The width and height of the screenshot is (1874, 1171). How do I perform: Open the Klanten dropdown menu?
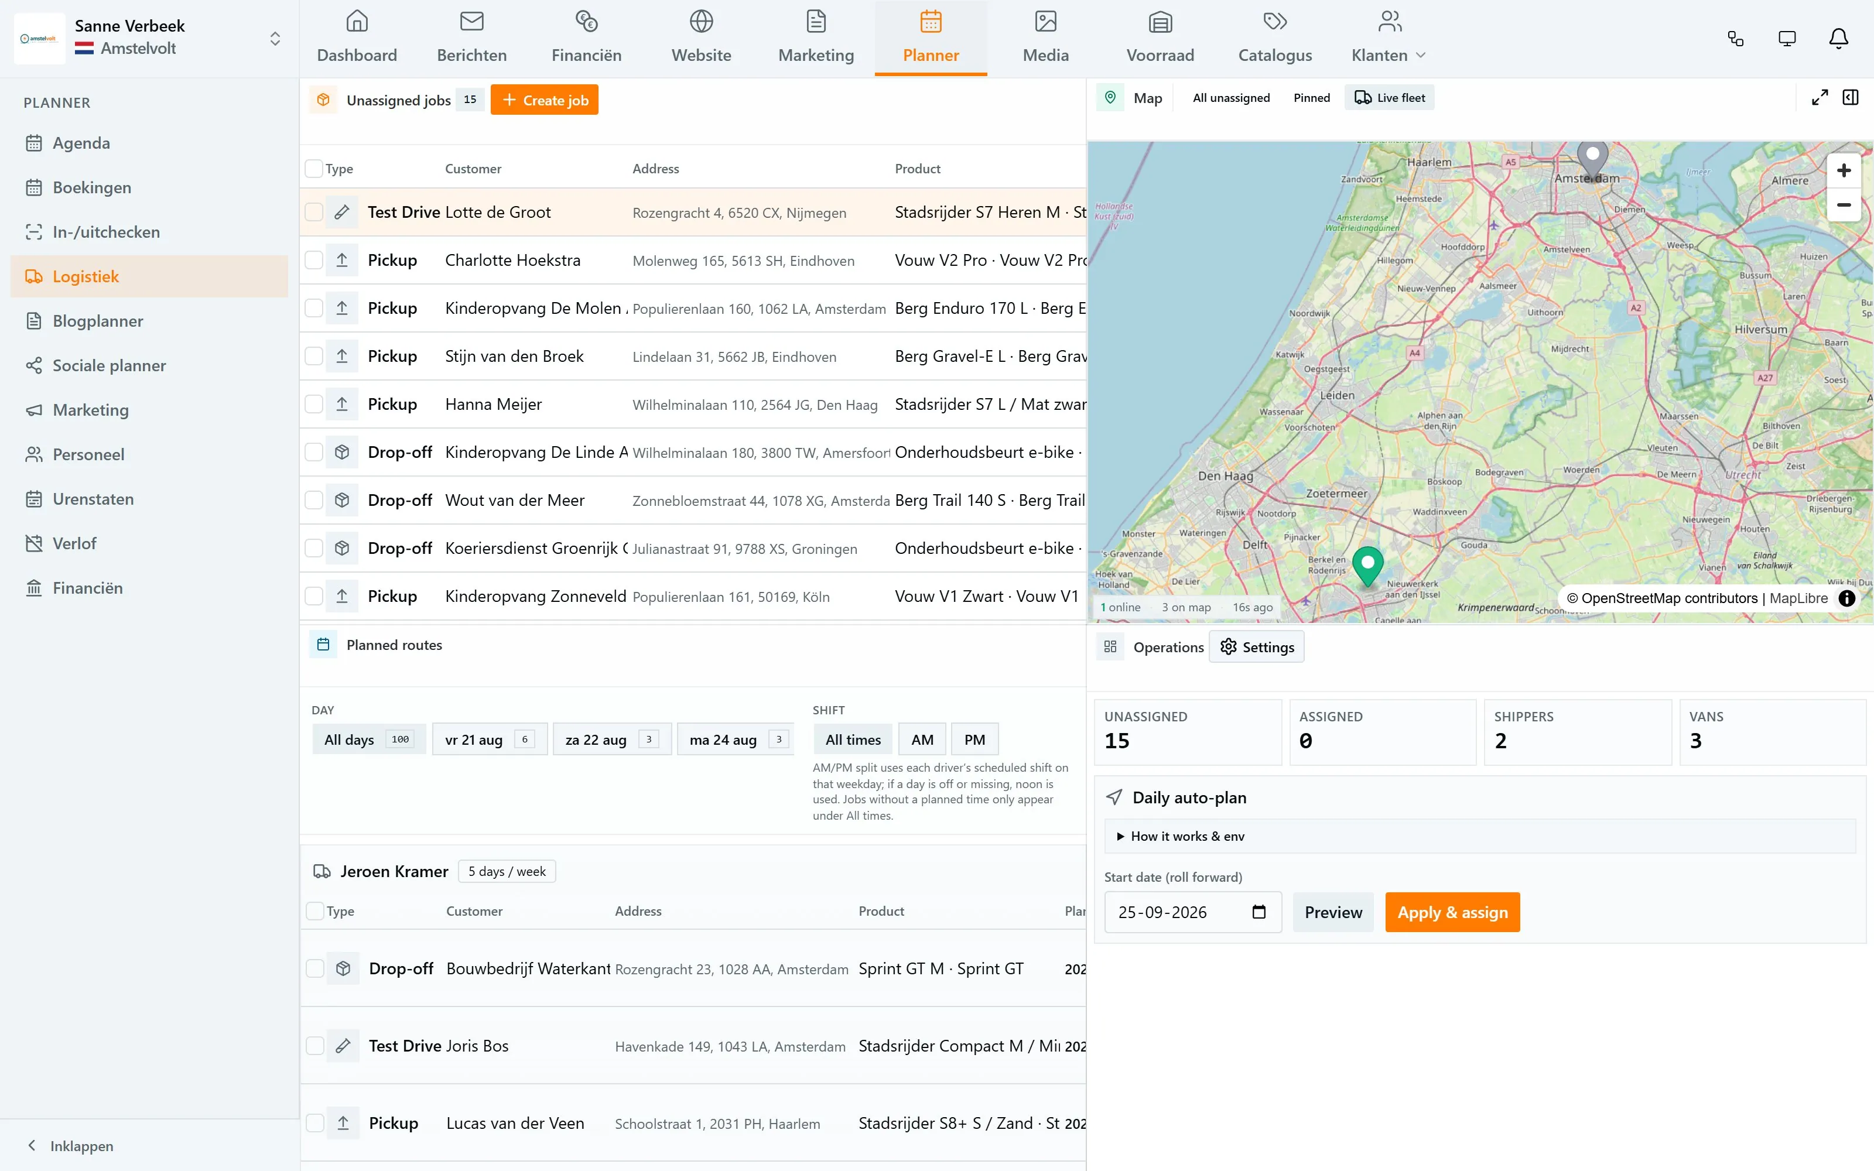[x=1389, y=38]
